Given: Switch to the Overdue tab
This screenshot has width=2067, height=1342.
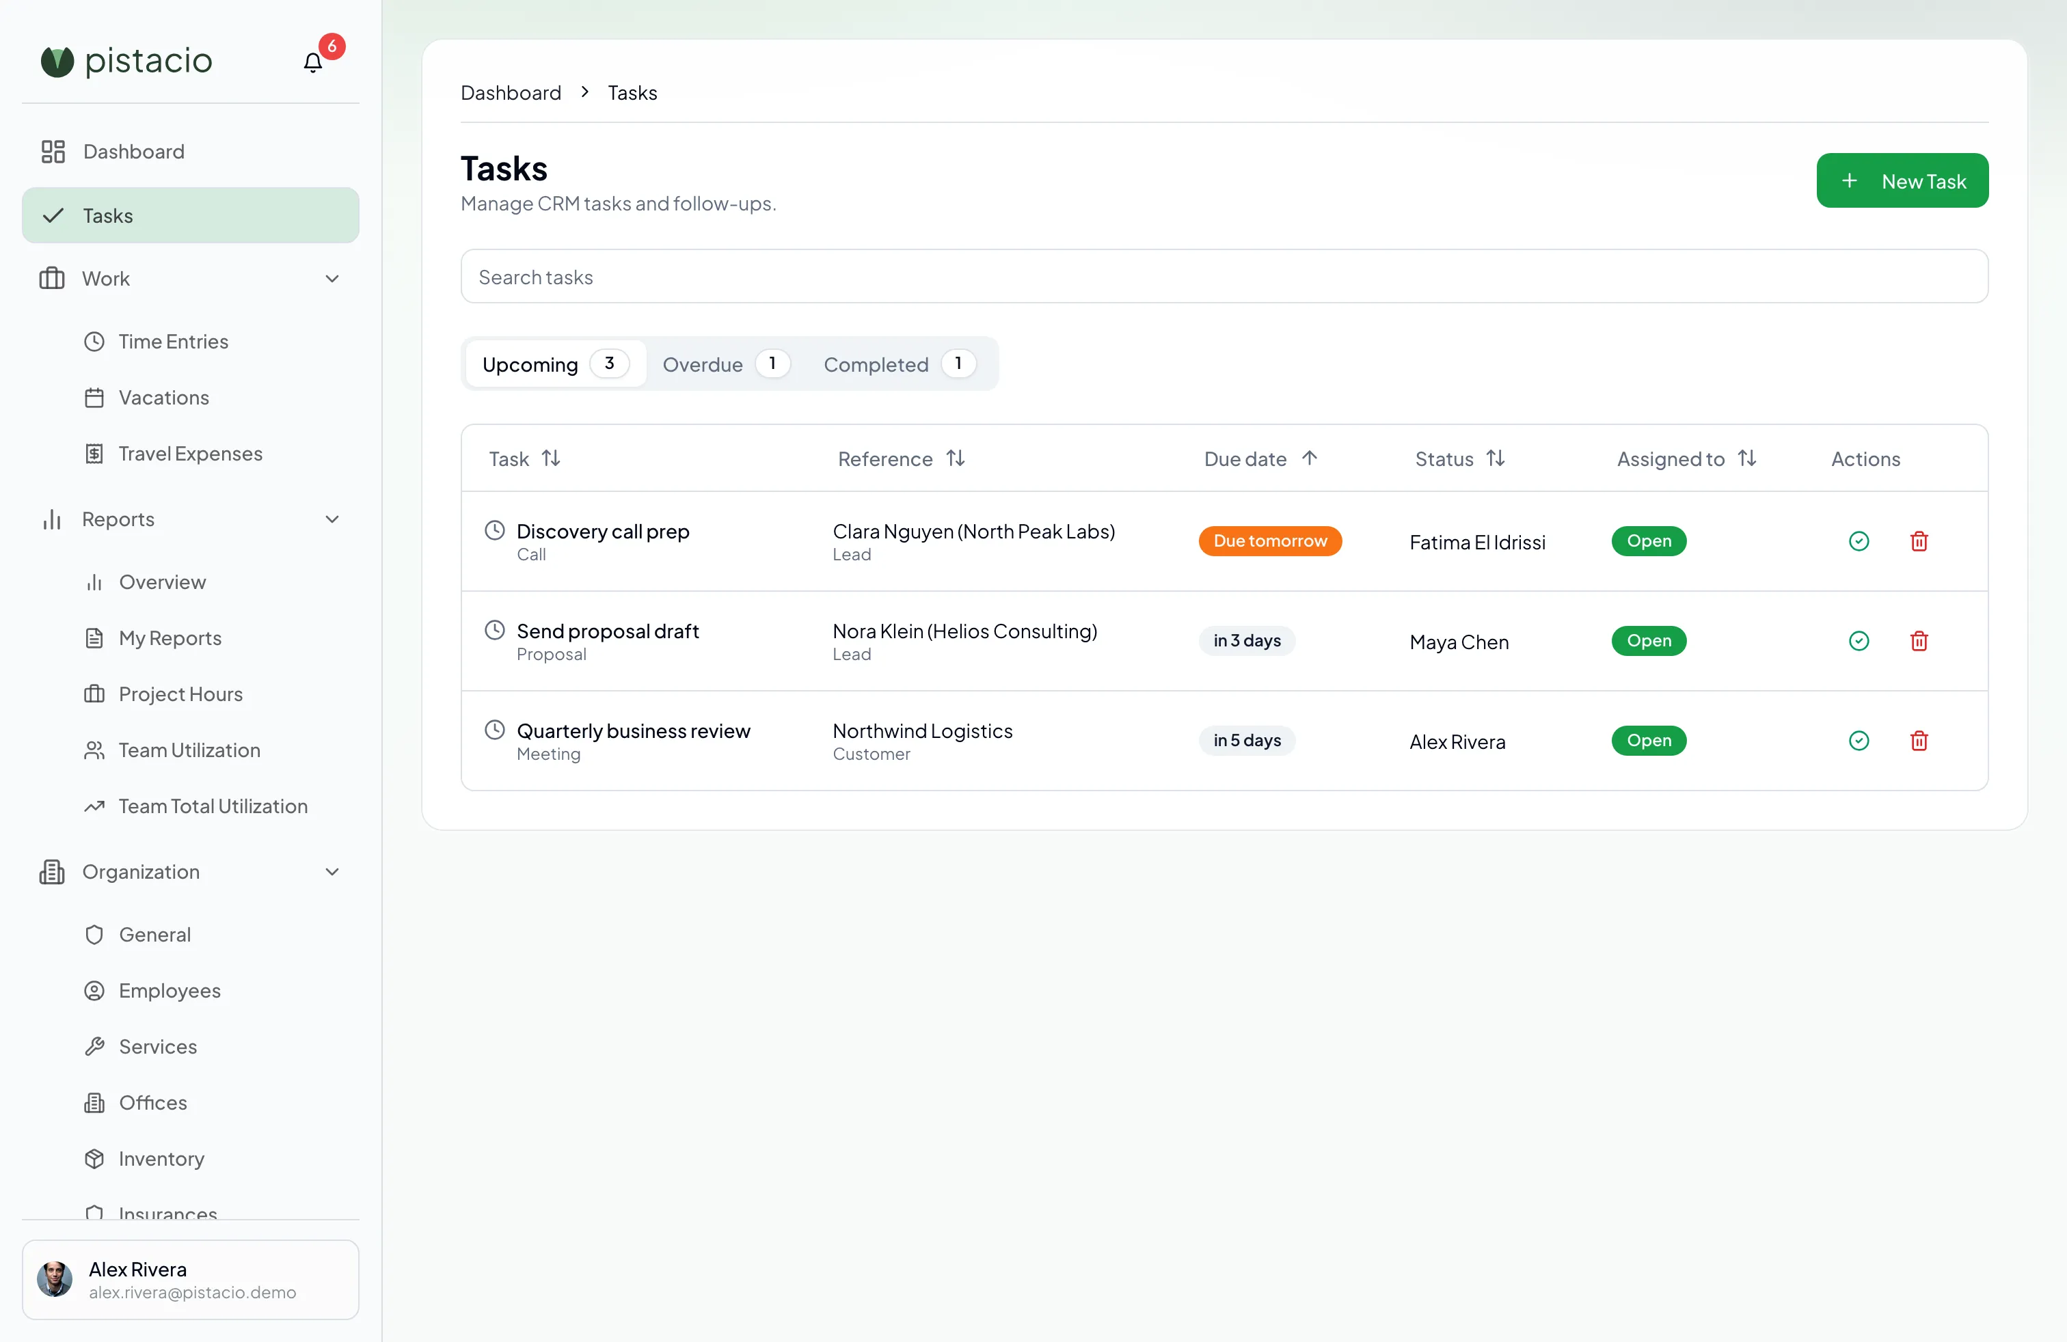Looking at the screenshot, I should pyautogui.click(x=726, y=364).
